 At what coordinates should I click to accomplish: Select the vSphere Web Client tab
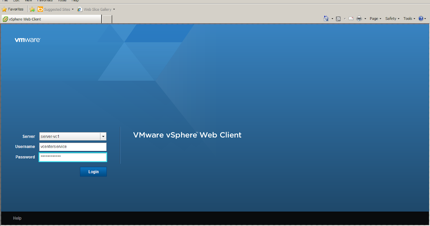click(x=52, y=19)
